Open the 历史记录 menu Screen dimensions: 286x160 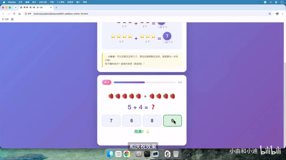pyautogui.click(x=43, y=2)
